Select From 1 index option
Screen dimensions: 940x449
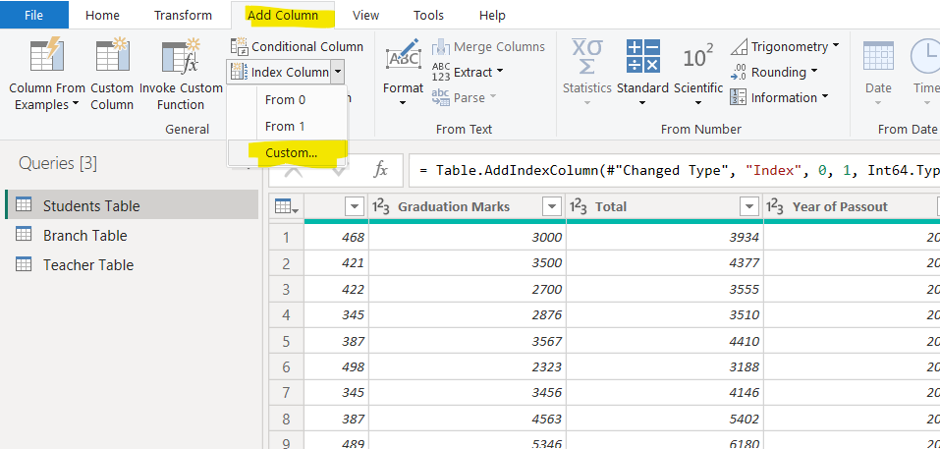pyautogui.click(x=285, y=126)
